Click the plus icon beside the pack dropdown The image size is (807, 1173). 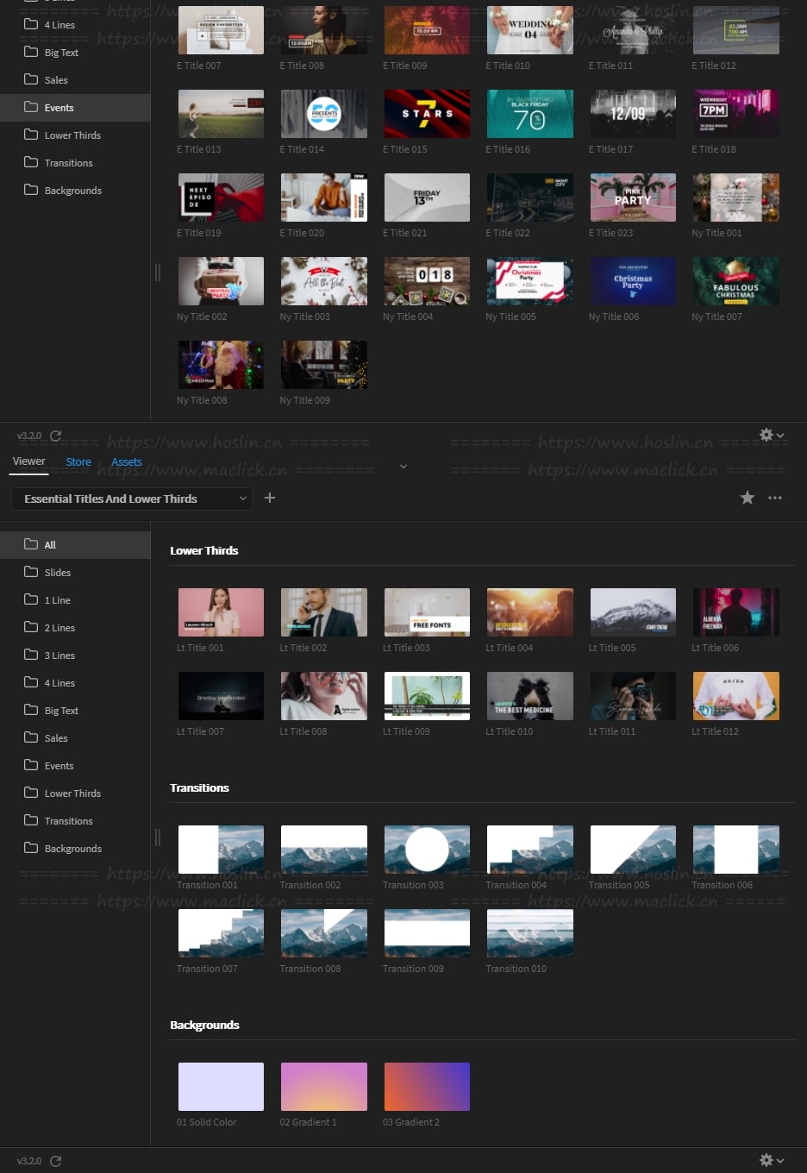270,498
